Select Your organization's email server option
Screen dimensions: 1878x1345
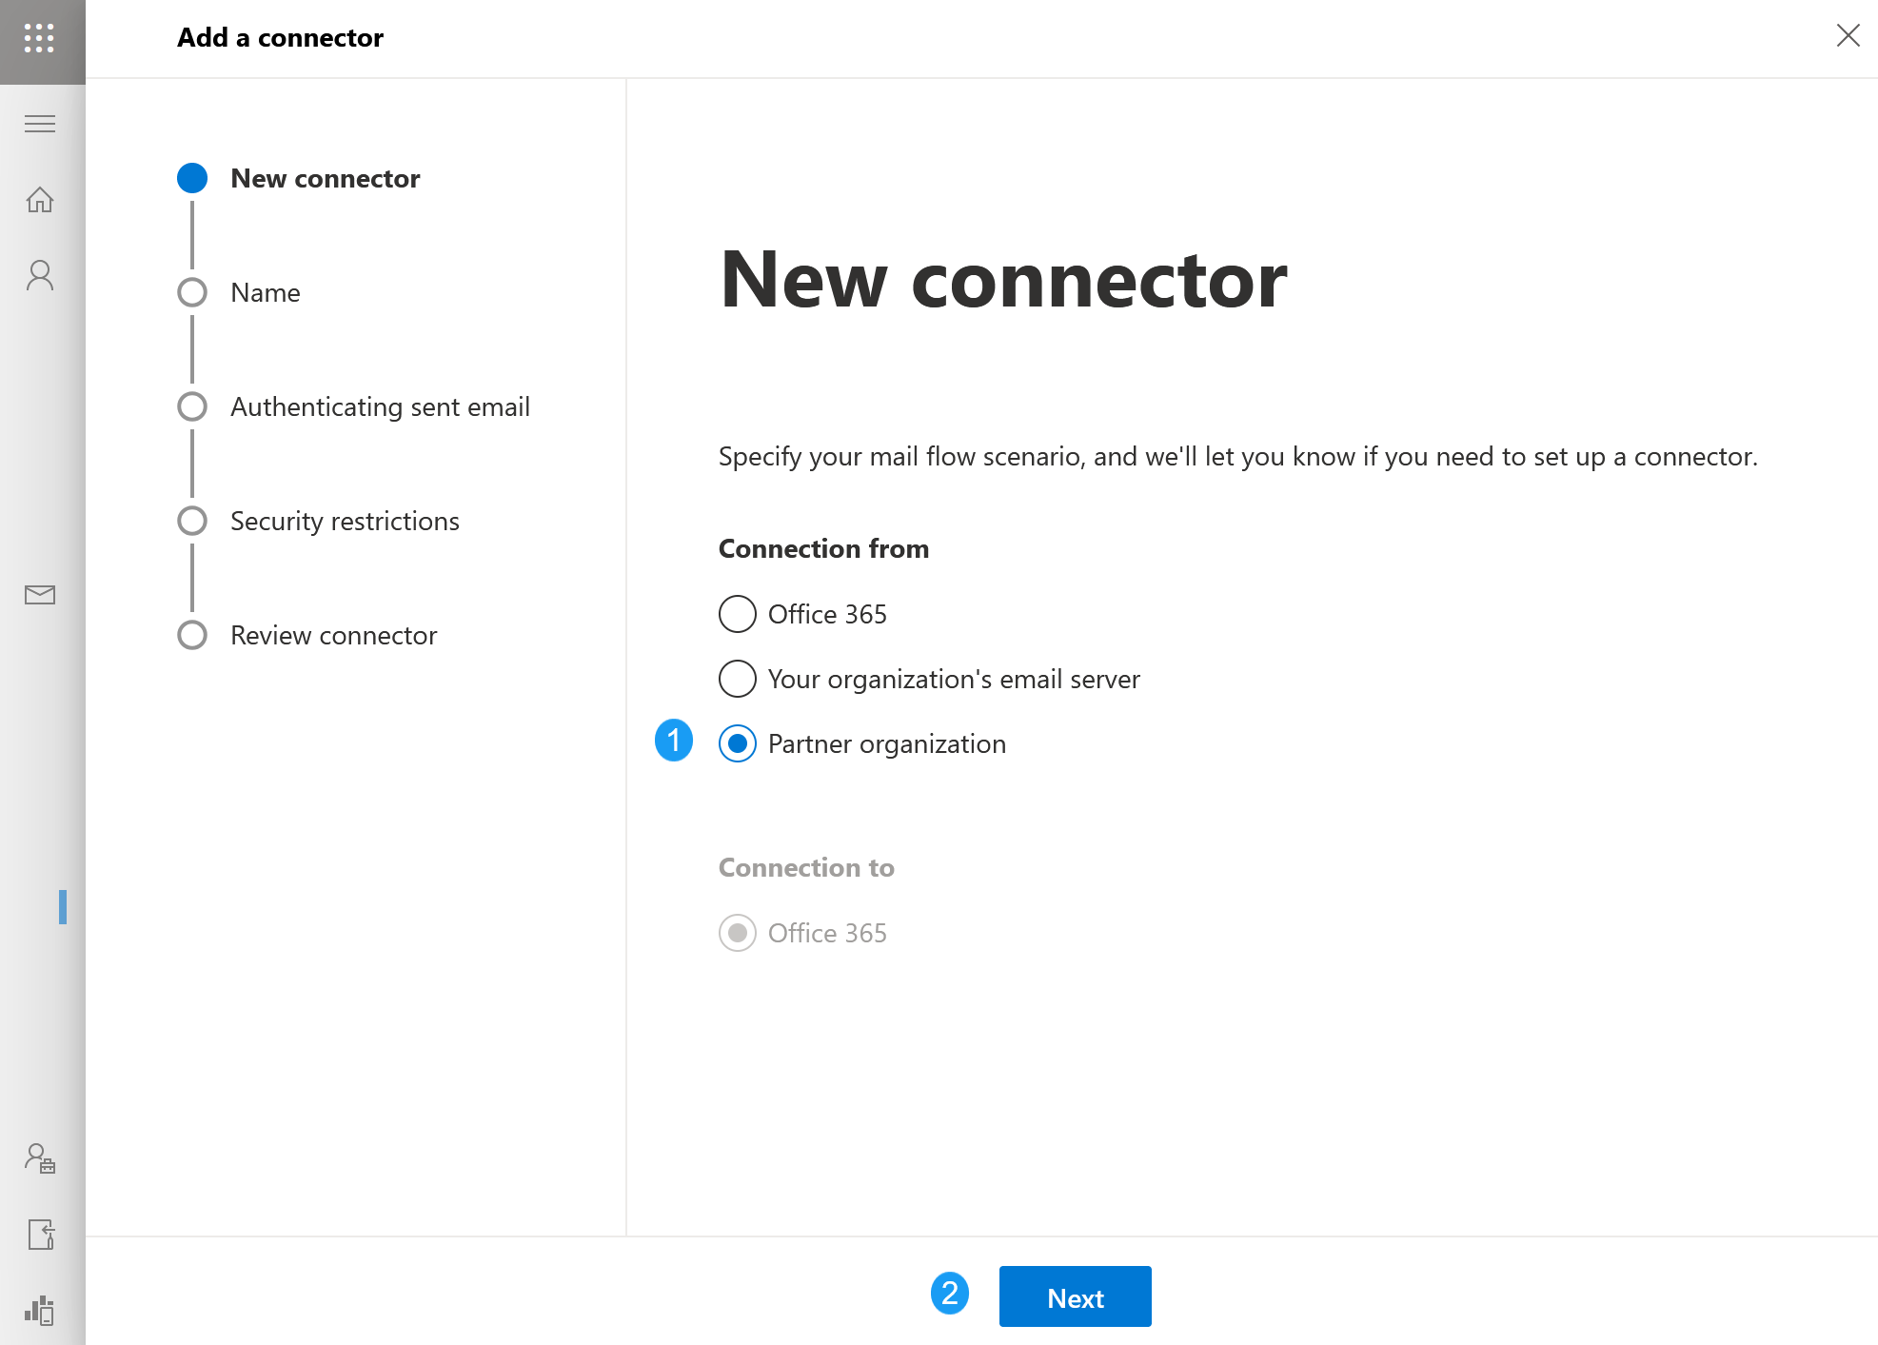[738, 679]
